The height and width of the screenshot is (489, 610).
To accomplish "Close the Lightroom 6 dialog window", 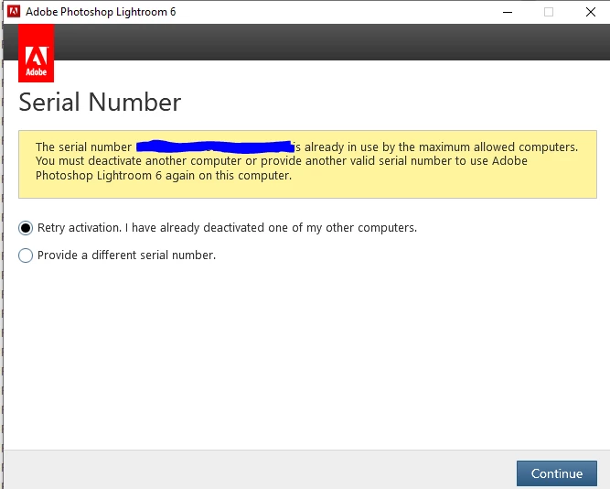I will point(591,12).
